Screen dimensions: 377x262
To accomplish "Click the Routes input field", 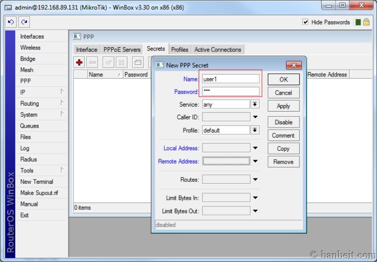I will click(x=226, y=180).
